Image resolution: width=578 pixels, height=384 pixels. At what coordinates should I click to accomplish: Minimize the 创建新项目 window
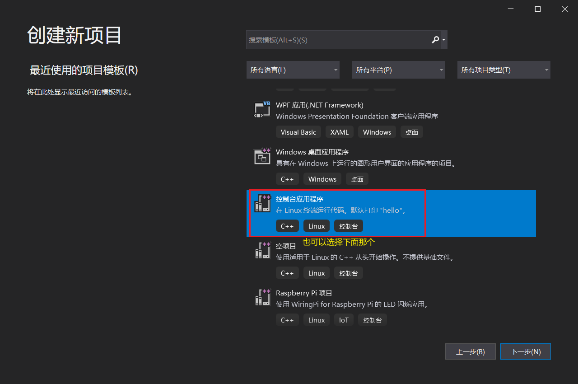[510, 9]
